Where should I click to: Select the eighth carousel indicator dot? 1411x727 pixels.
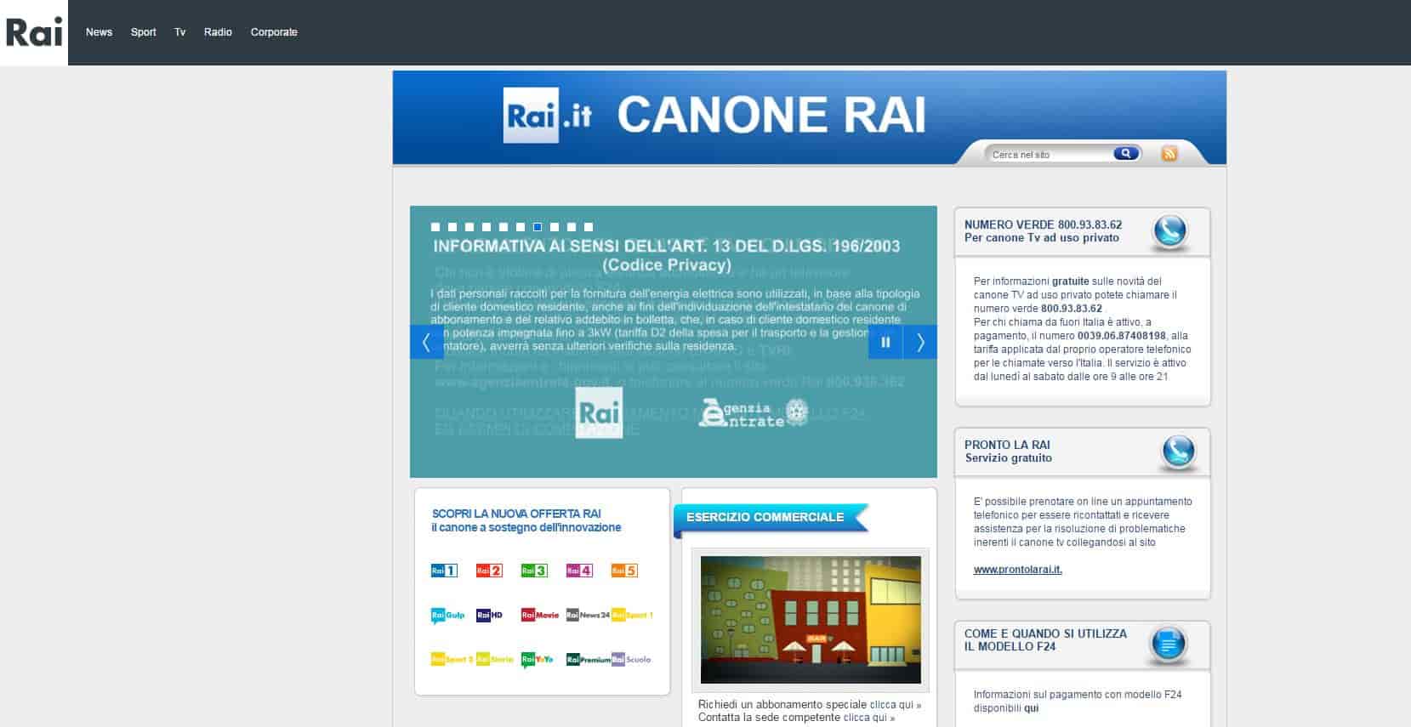tap(555, 227)
